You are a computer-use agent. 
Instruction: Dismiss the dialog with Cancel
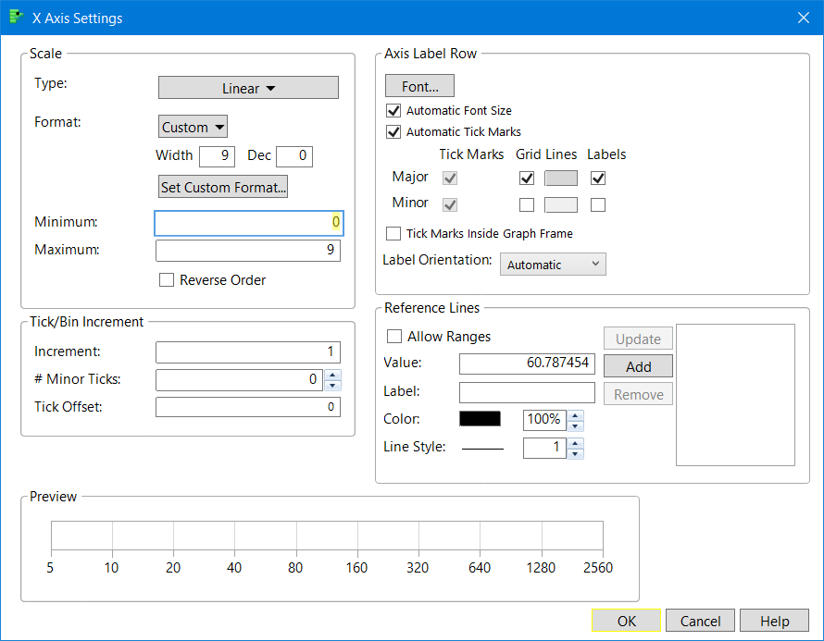[700, 621]
